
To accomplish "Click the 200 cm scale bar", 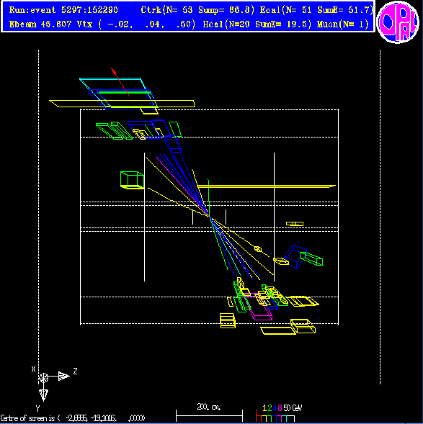I will (x=209, y=416).
